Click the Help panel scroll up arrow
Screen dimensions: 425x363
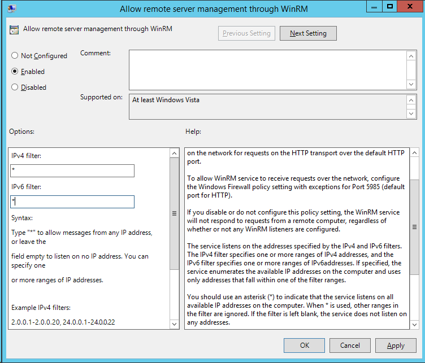click(414, 153)
